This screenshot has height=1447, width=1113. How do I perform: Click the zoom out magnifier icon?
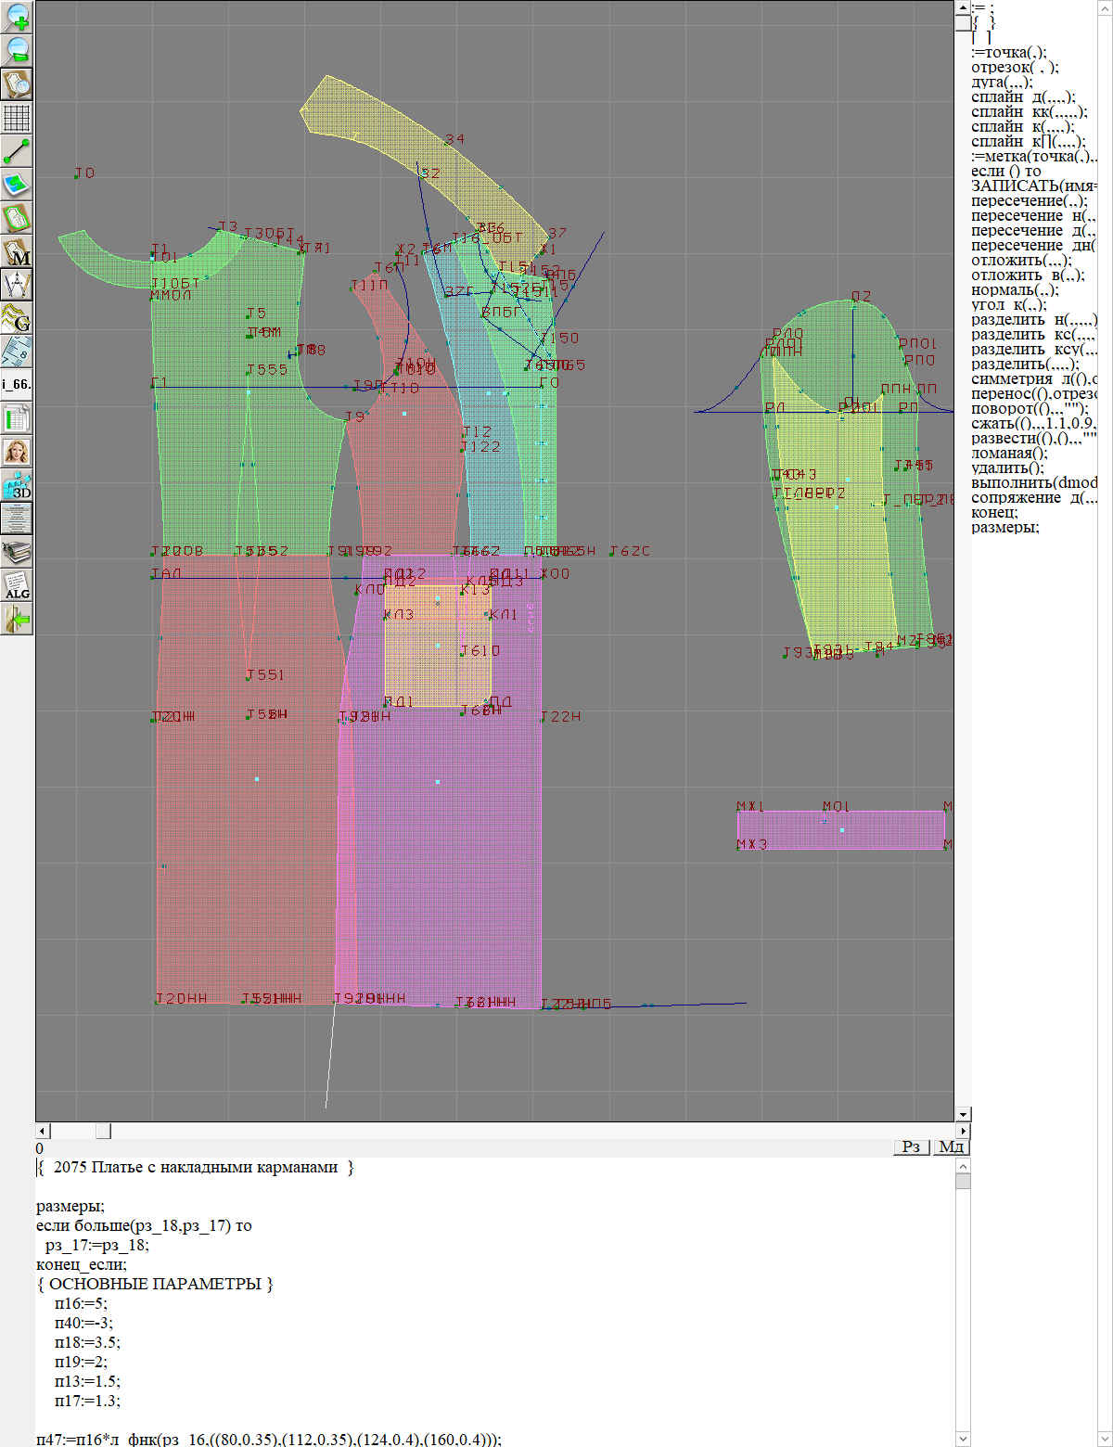coord(18,50)
